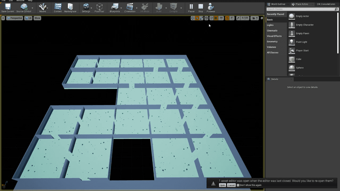Click the Sphere actor icon
Image resolution: width=340 pixels, height=191 pixels.
click(292, 68)
